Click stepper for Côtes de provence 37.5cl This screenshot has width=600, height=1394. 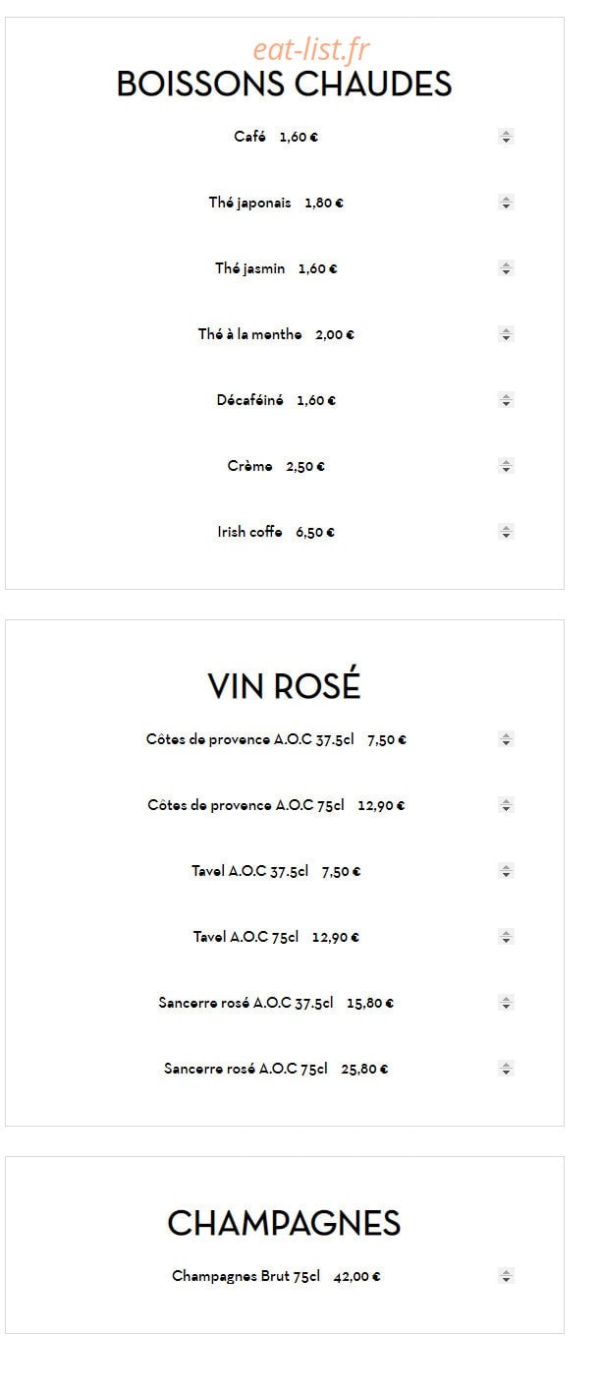[506, 739]
